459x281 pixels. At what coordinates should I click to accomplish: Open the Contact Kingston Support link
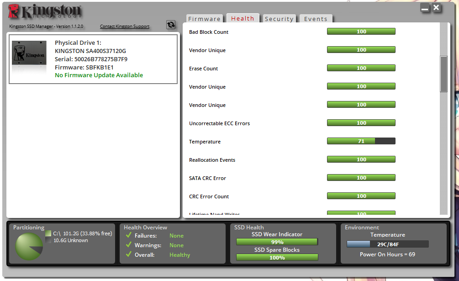(x=125, y=27)
